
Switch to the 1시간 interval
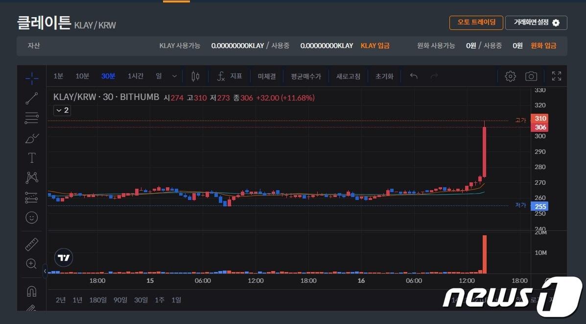coord(135,76)
